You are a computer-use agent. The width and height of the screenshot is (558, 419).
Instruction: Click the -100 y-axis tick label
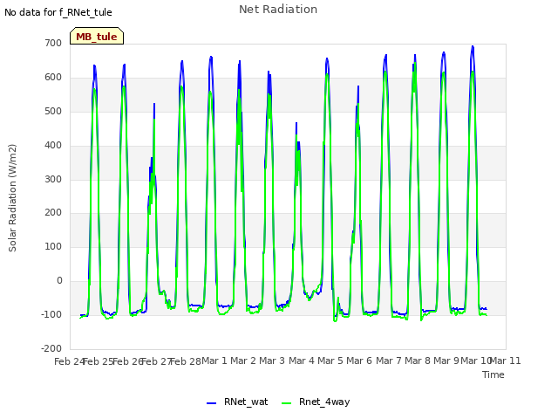(x=51, y=314)
